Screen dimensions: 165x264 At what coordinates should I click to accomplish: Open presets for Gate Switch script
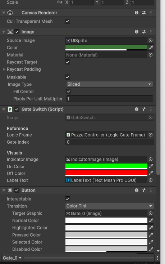coord(144,109)
